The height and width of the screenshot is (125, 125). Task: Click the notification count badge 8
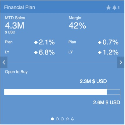119,8
